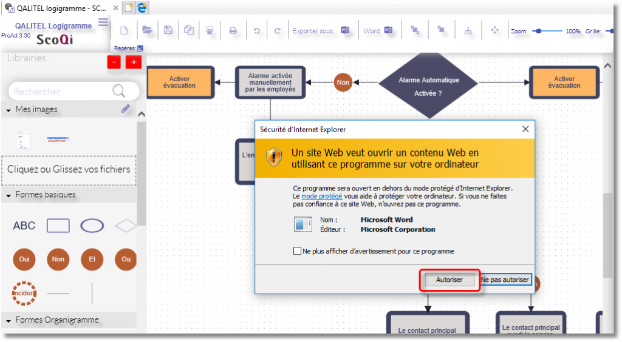Save the diagram with the floppy icon
This screenshot has height=342, width=622.
pos(168,30)
